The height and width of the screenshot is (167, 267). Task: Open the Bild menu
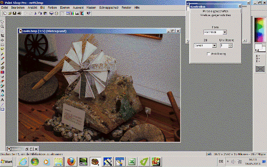click(x=42, y=8)
